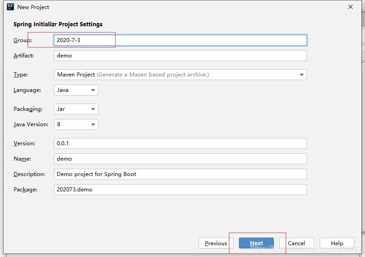Click the Packaging label
Viewport: 365px width, 257px height.
point(28,109)
